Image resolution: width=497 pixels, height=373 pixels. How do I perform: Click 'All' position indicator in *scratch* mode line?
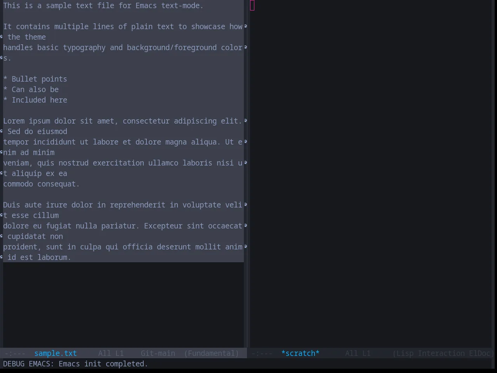[352, 353]
